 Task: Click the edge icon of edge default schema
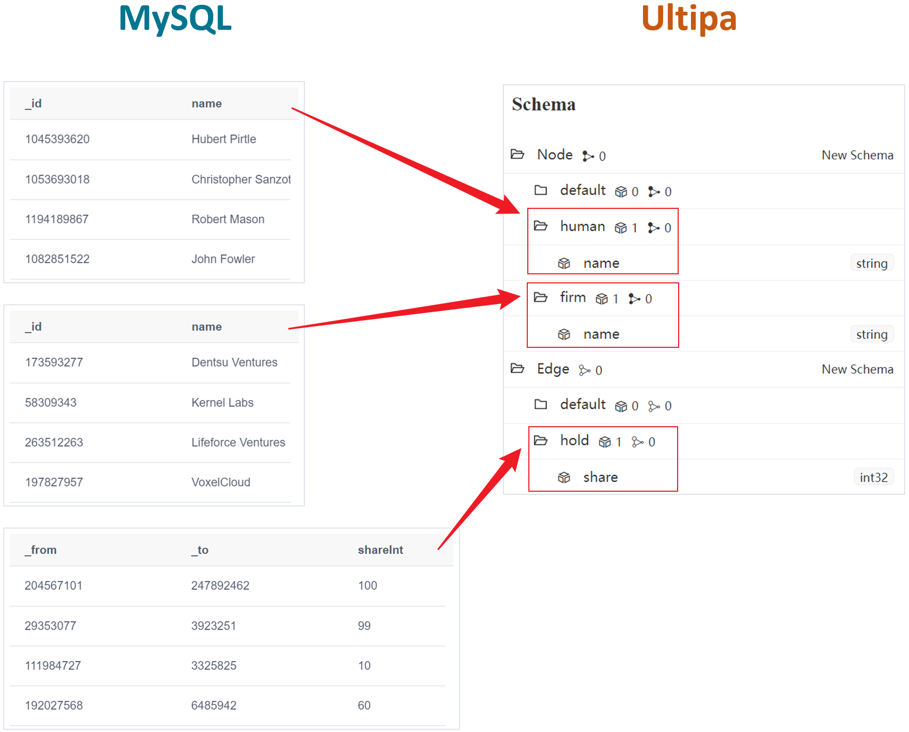pyautogui.click(x=654, y=406)
